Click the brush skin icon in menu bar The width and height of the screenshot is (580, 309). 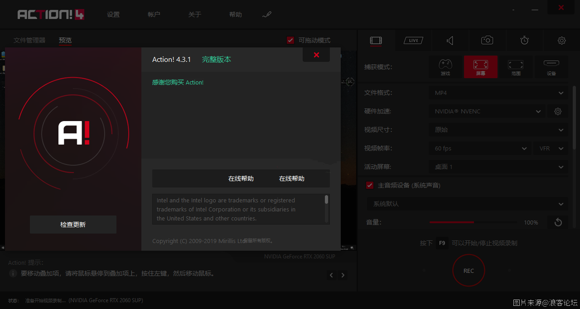coord(266,14)
